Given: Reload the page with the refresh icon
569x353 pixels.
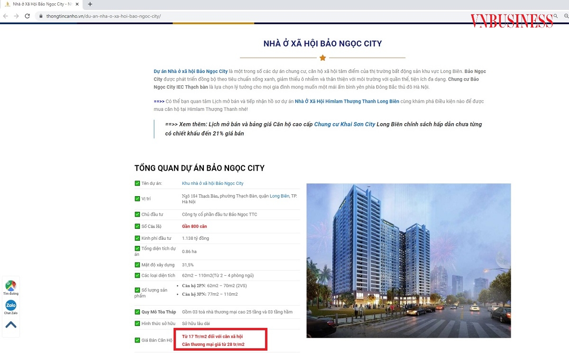Looking at the screenshot, I should tap(28, 16).
